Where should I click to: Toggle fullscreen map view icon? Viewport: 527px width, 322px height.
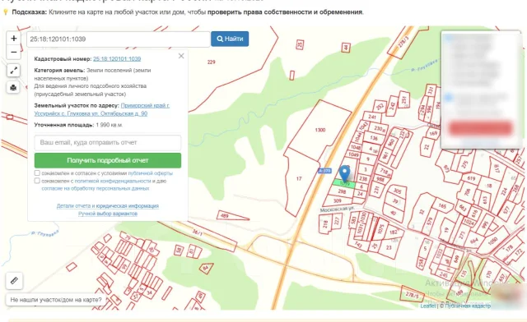click(13, 71)
